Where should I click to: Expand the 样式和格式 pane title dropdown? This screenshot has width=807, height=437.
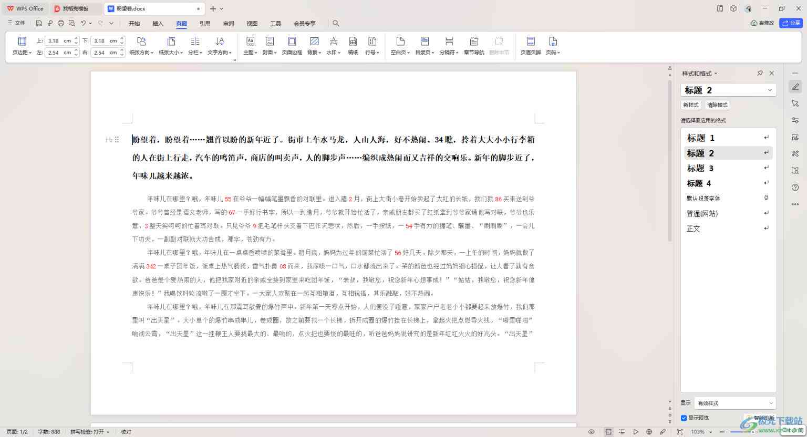(716, 74)
